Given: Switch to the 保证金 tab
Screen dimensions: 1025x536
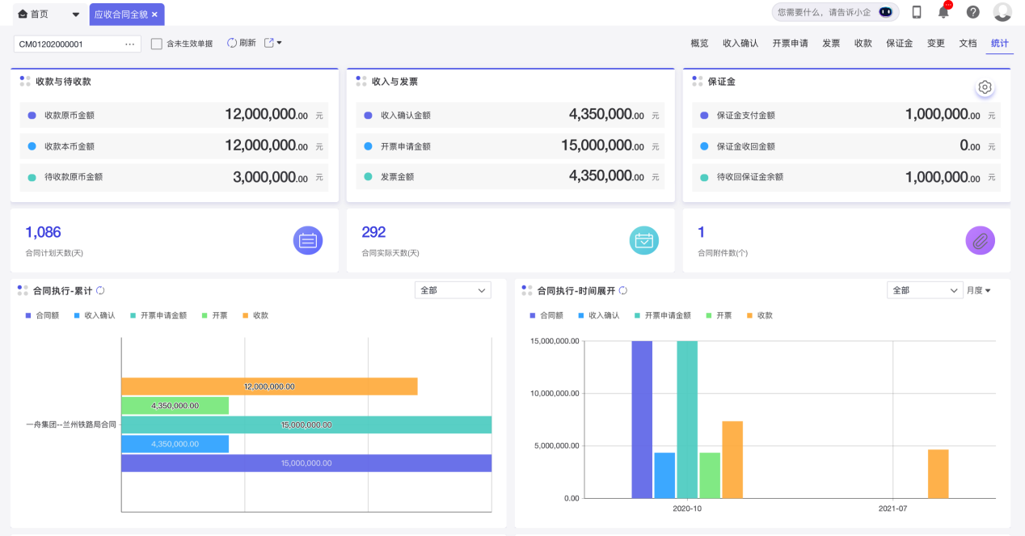Looking at the screenshot, I should click(899, 44).
